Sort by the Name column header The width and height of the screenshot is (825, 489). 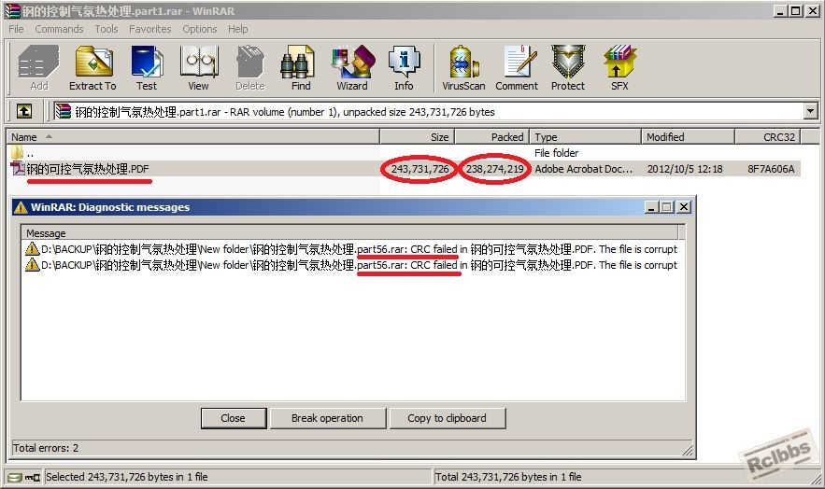(x=192, y=137)
